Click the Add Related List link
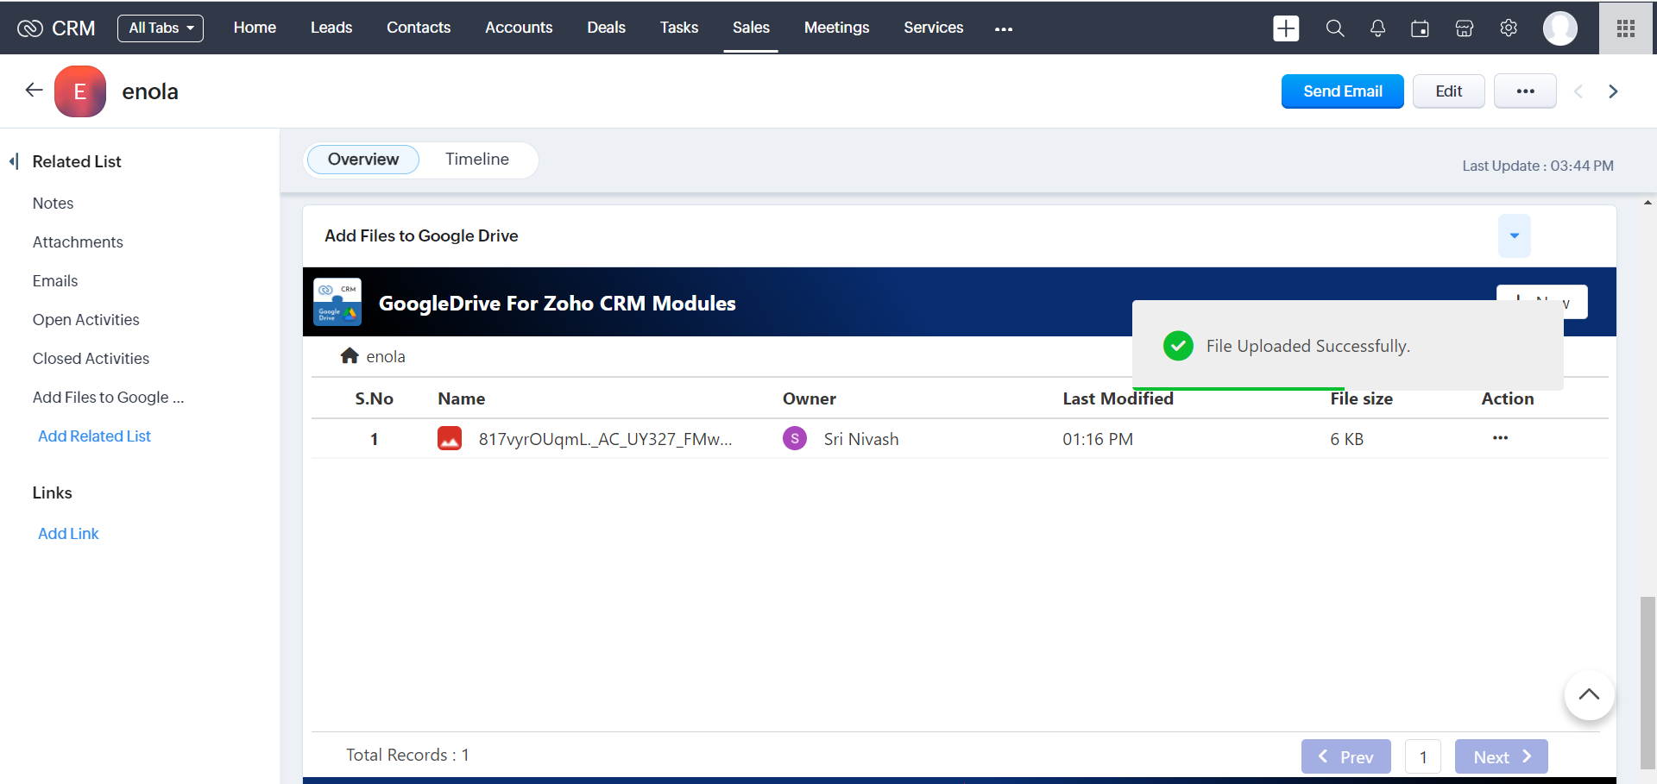 coord(94,436)
